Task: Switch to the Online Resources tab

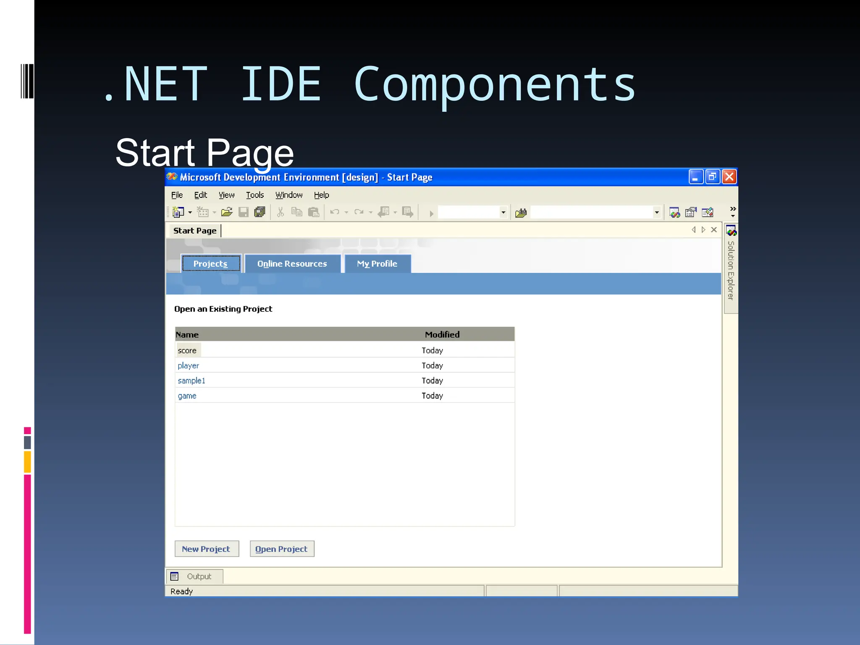Action: (292, 264)
